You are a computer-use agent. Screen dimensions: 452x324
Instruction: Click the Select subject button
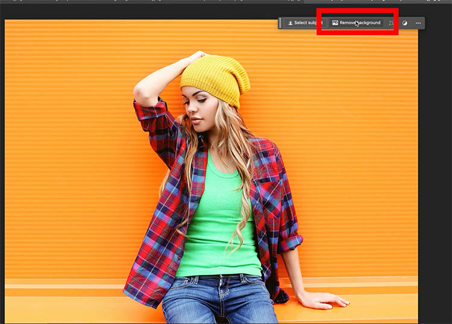[306, 23]
